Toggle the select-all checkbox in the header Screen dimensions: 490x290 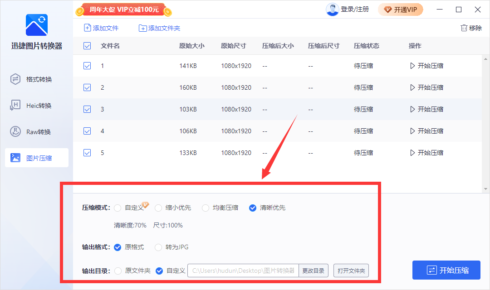[x=87, y=46]
